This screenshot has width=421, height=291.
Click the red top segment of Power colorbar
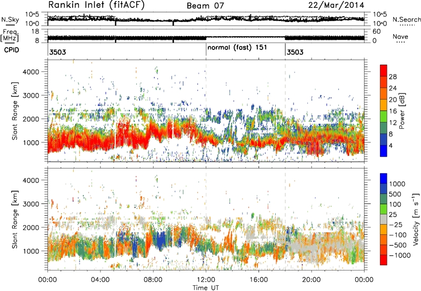click(x=384, y=70)
